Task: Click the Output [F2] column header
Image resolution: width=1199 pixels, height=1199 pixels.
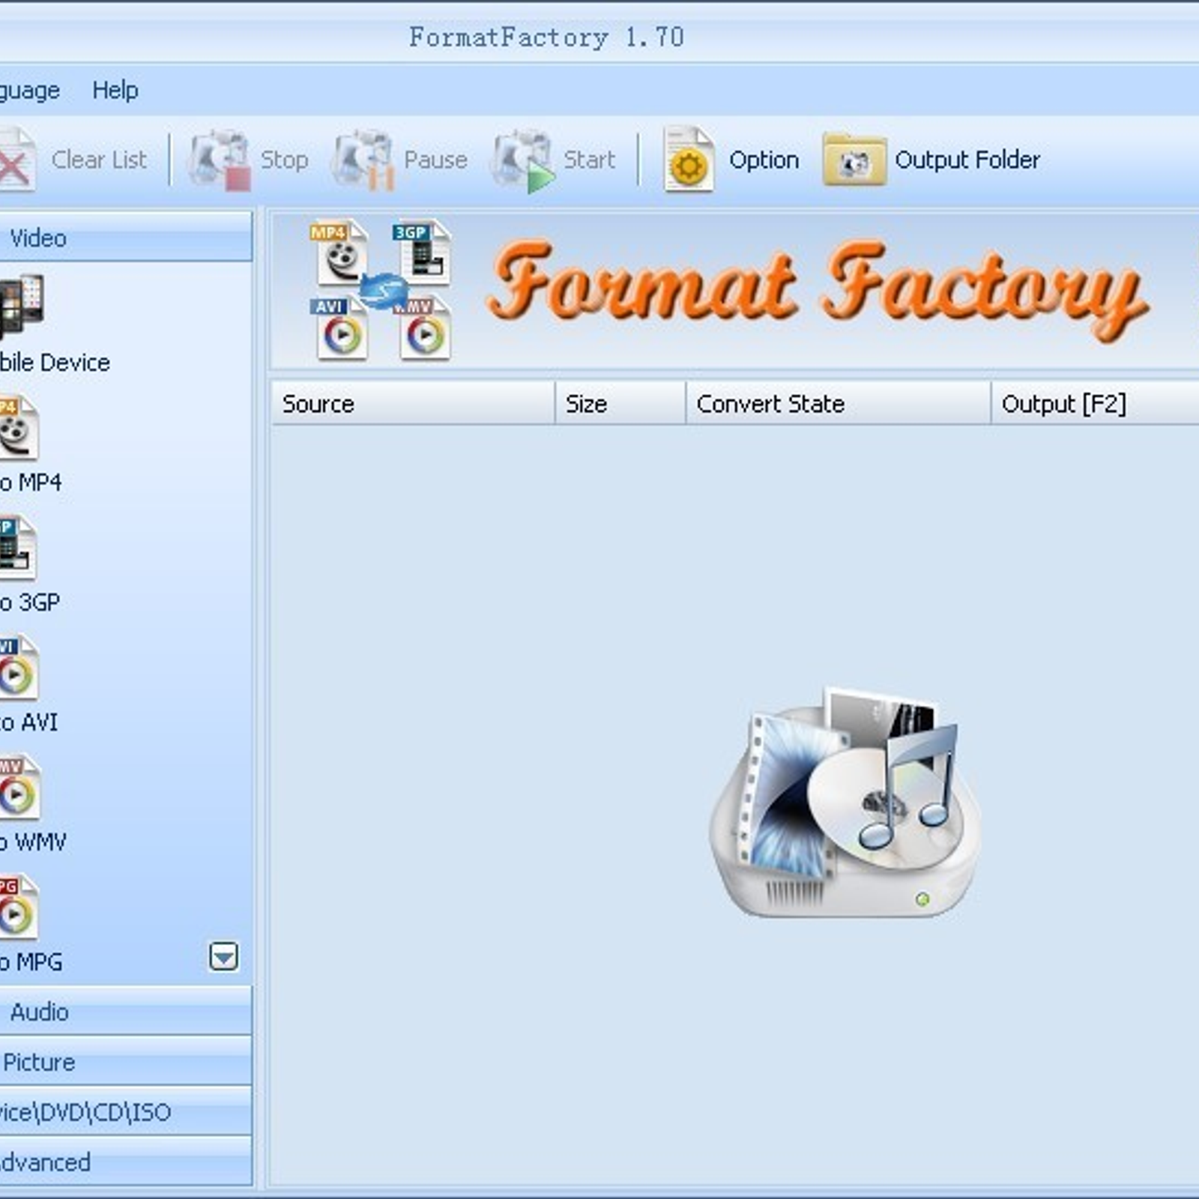Action: (x=1096, y=403)
